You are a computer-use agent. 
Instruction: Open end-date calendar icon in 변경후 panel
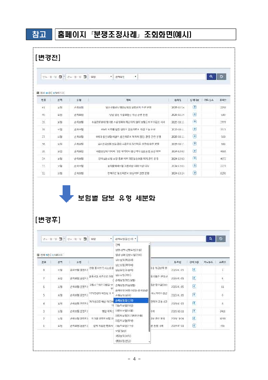[85, 239]
